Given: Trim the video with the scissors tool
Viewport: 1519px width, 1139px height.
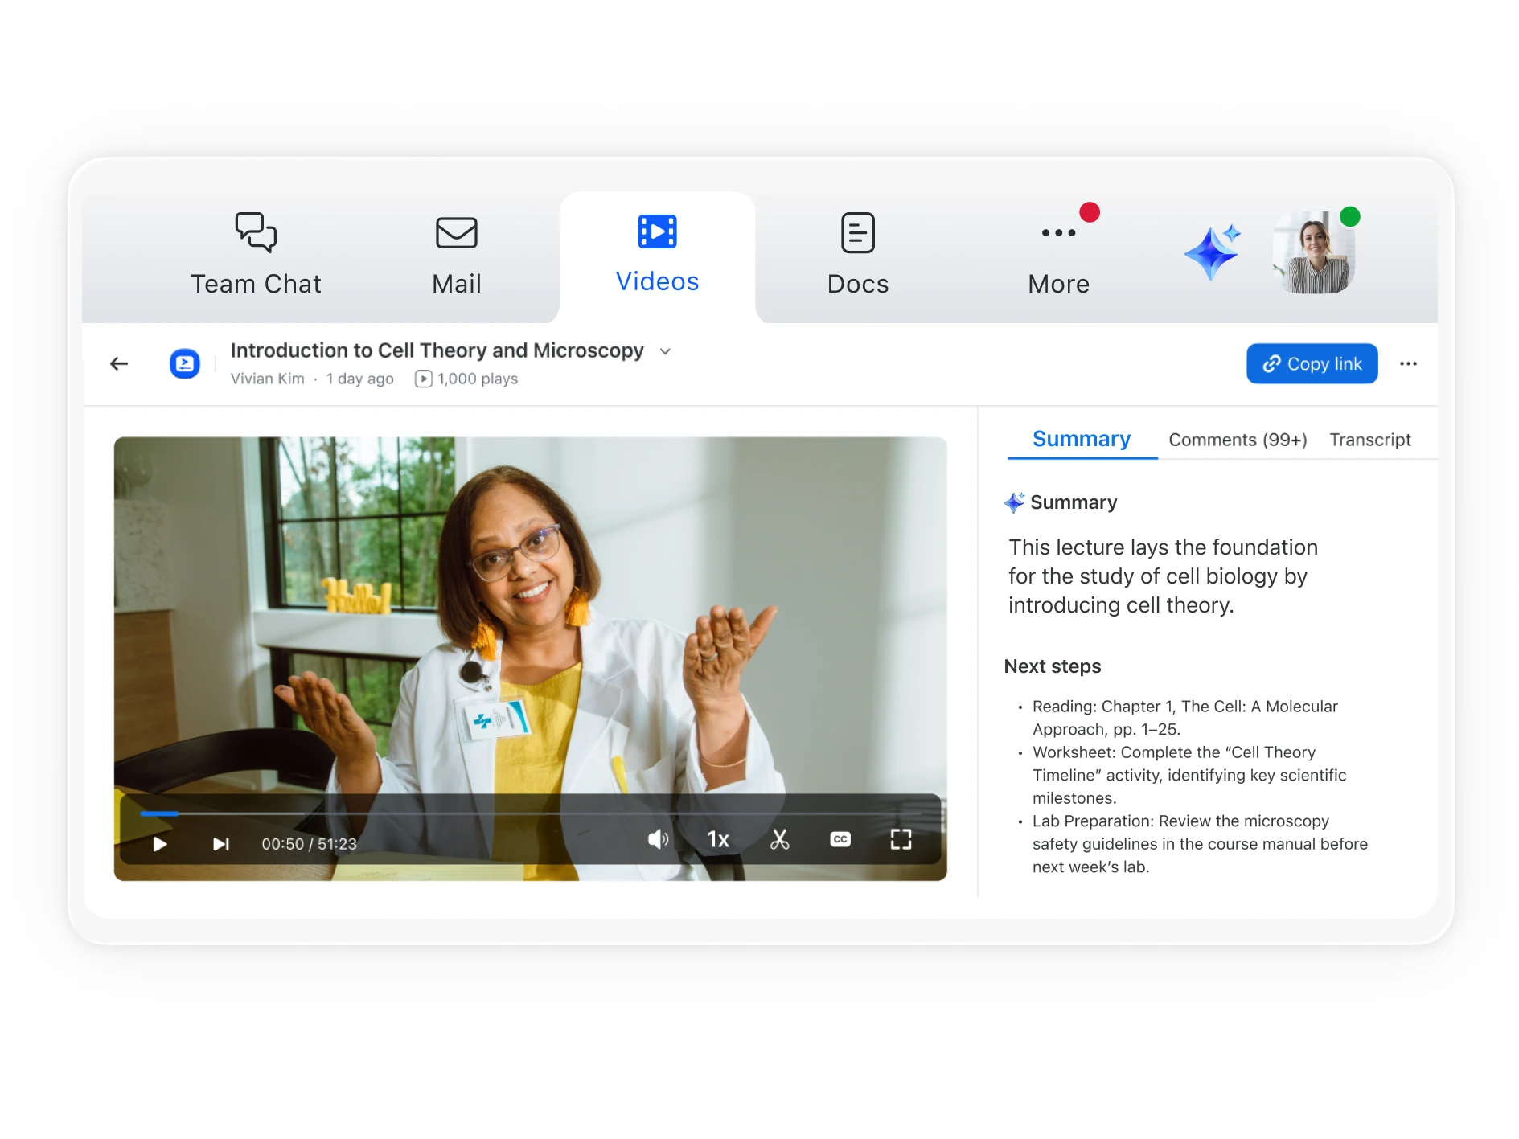Looking at the screenshot, I should [x=779, y=840].
